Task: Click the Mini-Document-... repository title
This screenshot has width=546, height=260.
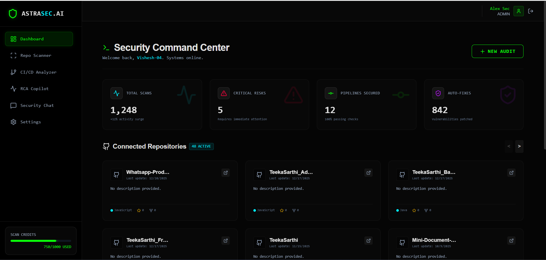Action: click(434, 240)
